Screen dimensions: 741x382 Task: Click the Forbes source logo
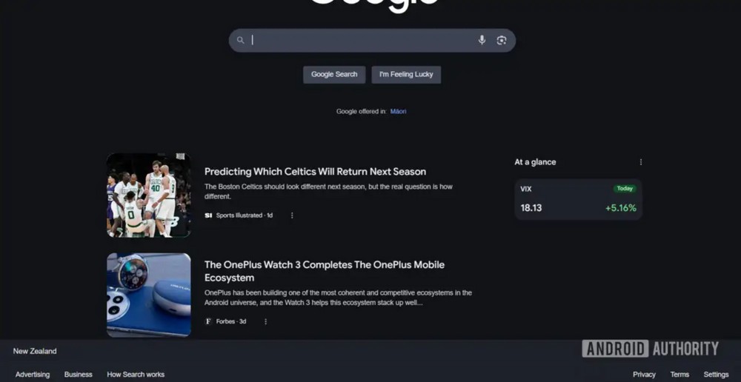pos(208,321)
